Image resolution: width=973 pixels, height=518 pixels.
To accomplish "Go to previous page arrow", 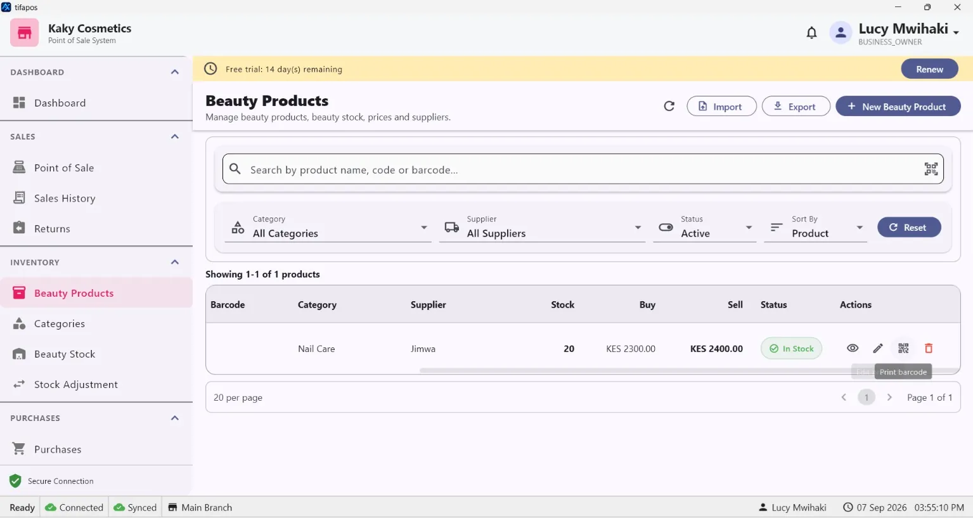I will pyautogui.click(x=844, y=398).
